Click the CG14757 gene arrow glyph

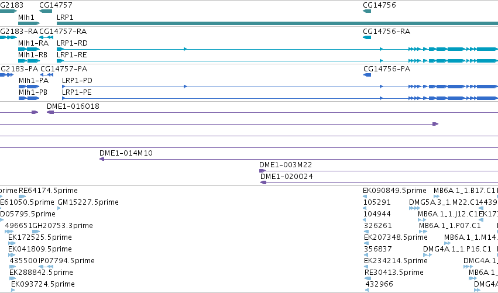(x=46, y=11)
